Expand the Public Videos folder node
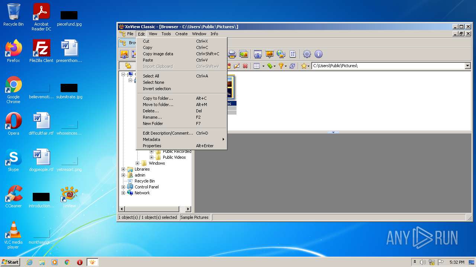 point(151,157)
